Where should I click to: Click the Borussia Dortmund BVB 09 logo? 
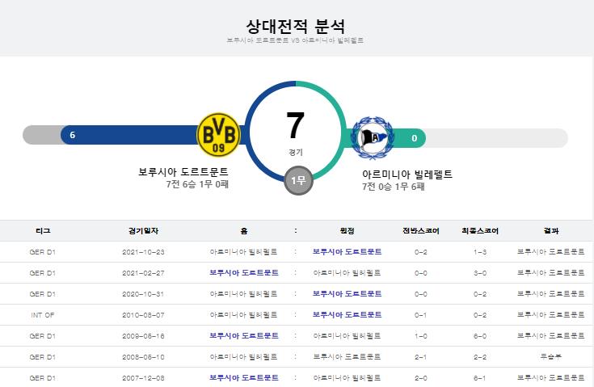(x=218, y=135)
